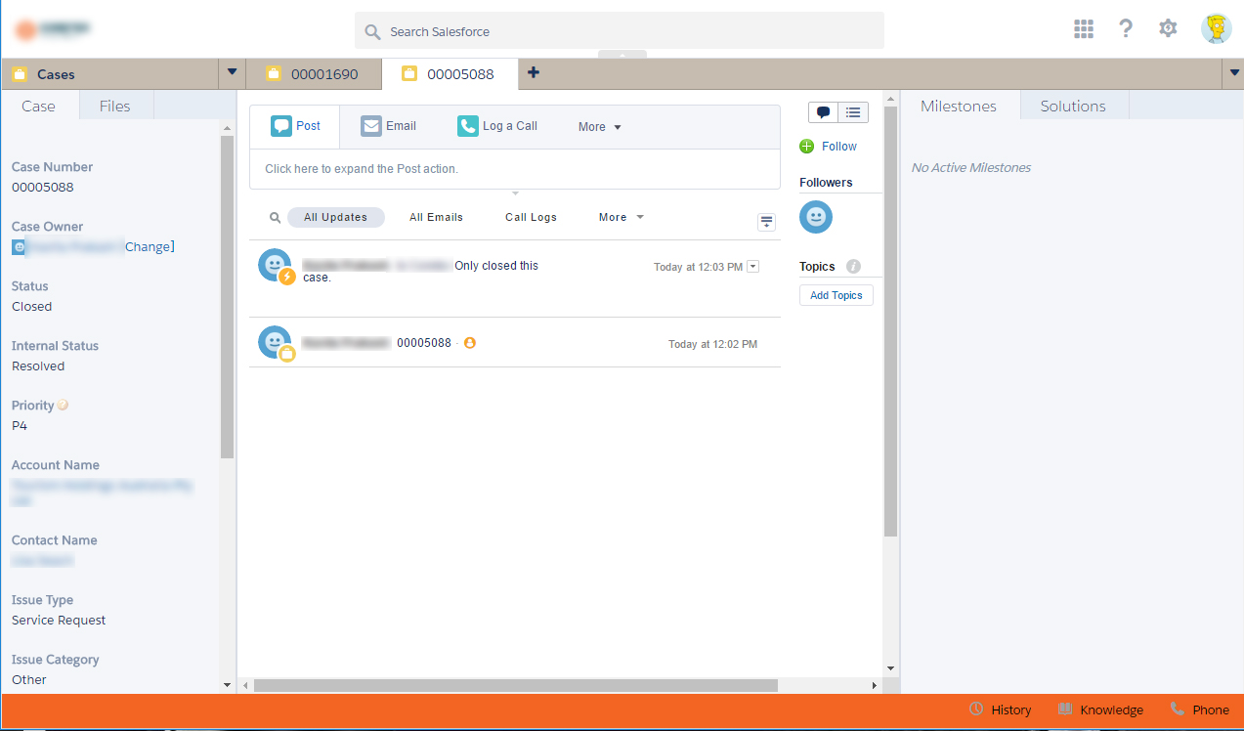
Task: Select the Case tab
Action: click(x=39, y=106)
